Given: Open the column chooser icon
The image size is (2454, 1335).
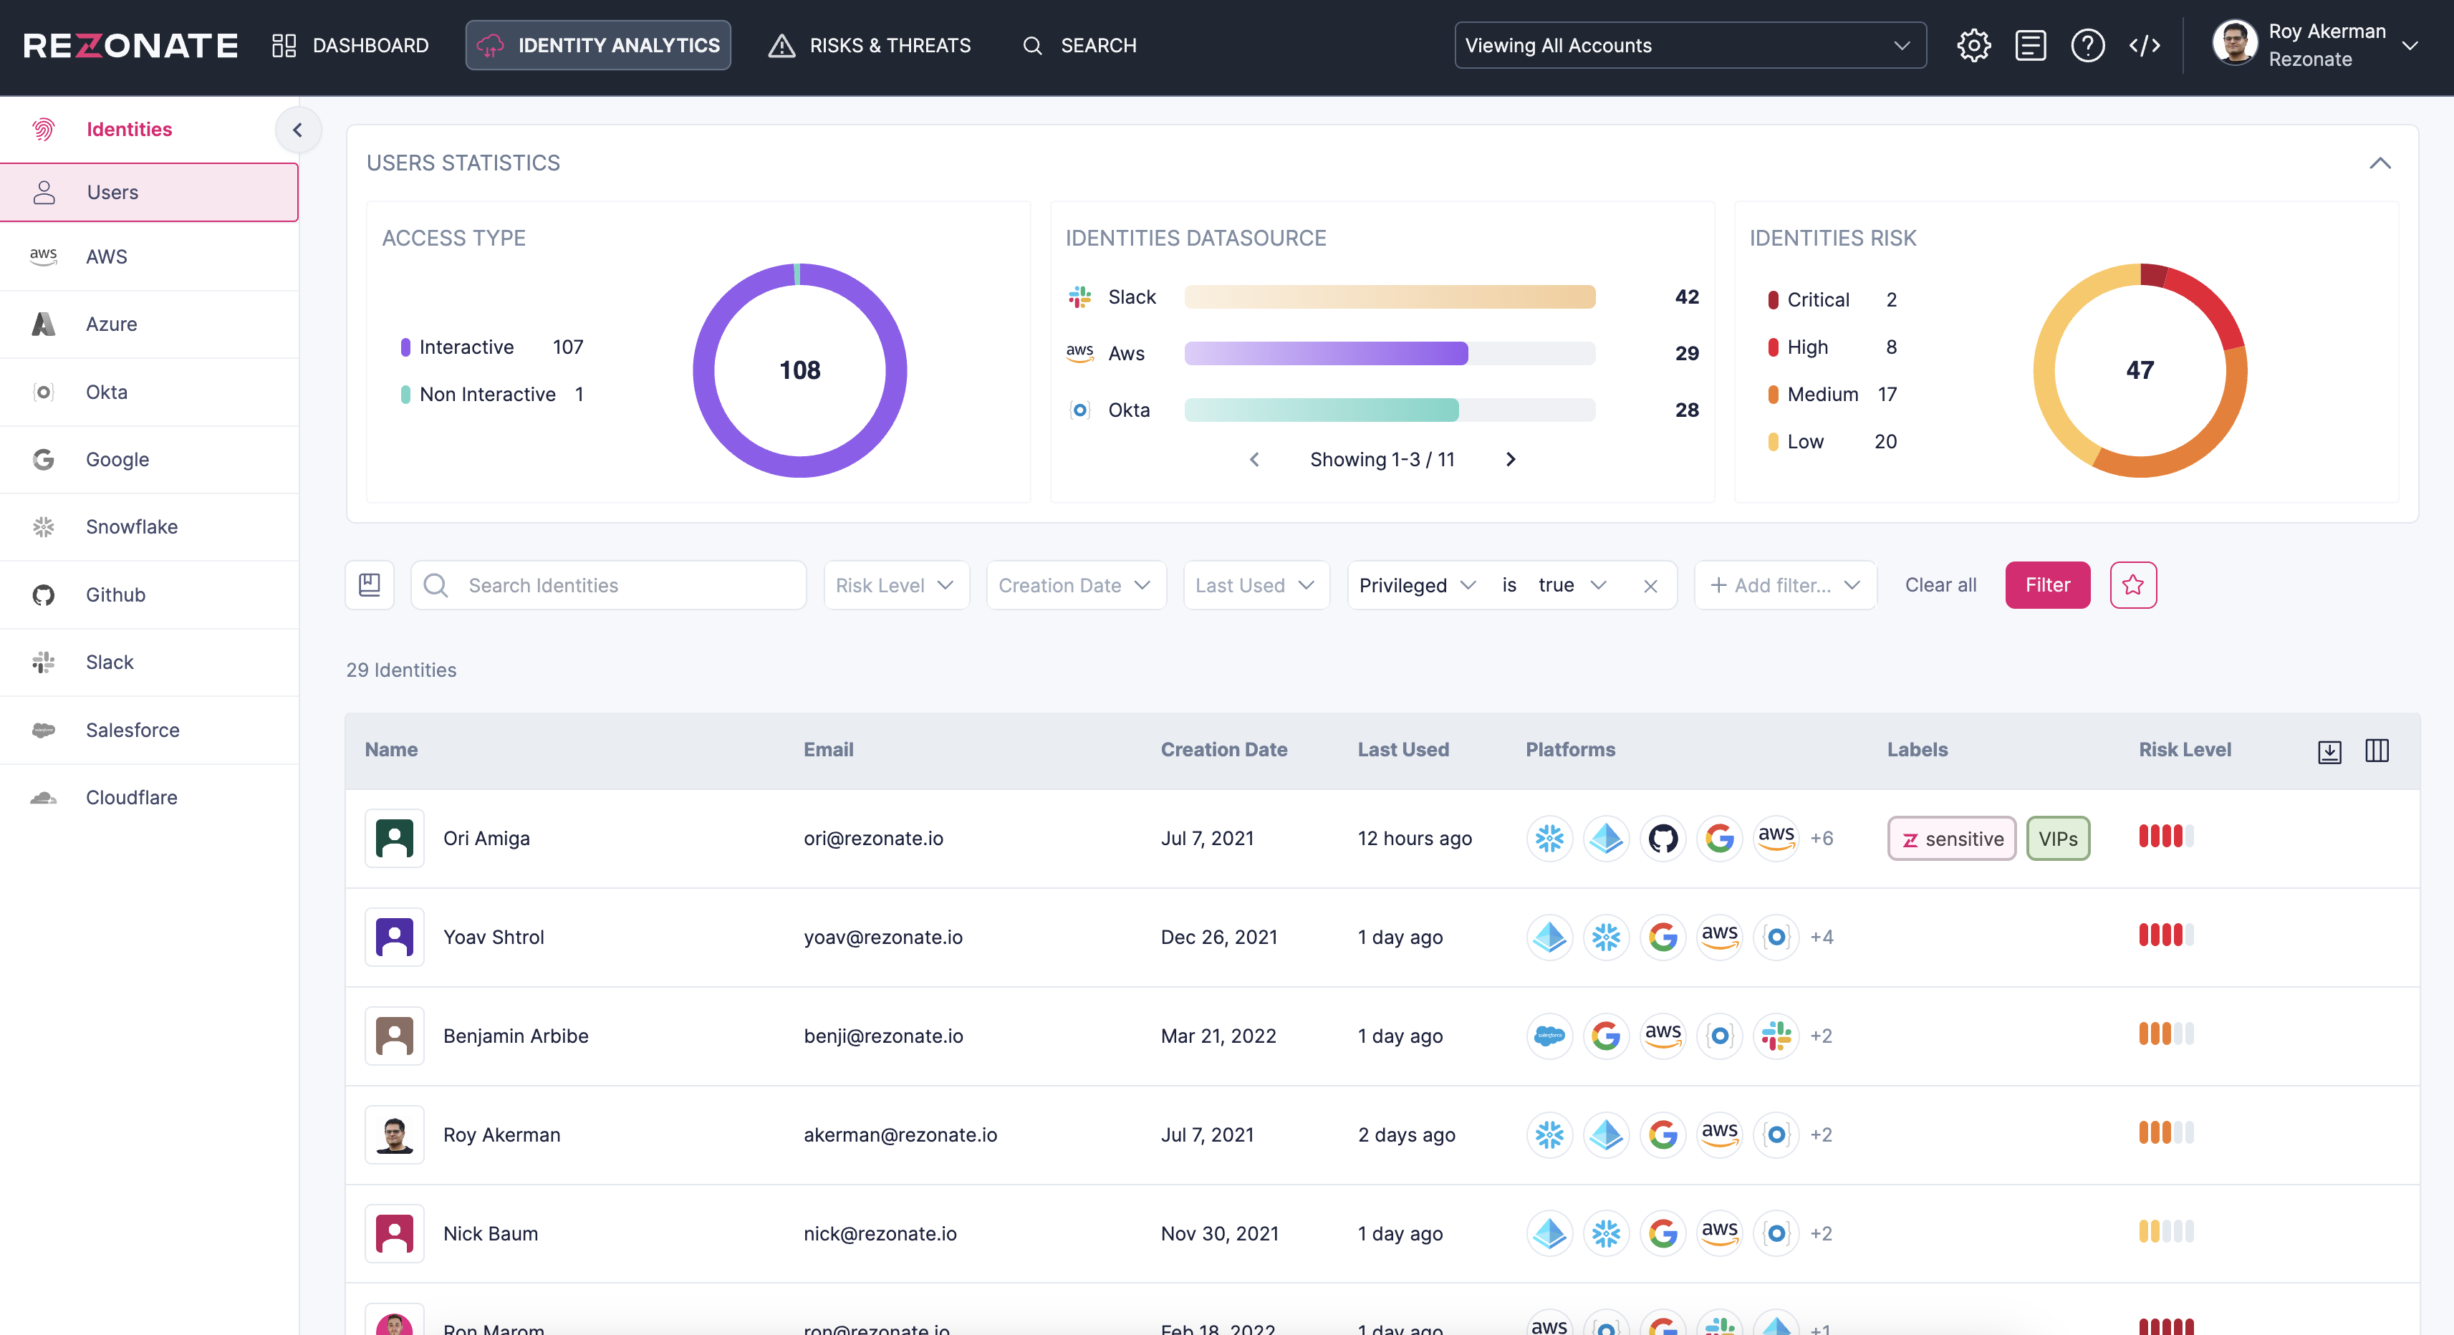Looking at the screenshot, I should pyautogui.click(x=2376, y=751).
